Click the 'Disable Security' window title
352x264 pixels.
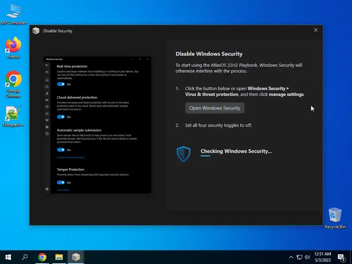click(x=58, y=31)
